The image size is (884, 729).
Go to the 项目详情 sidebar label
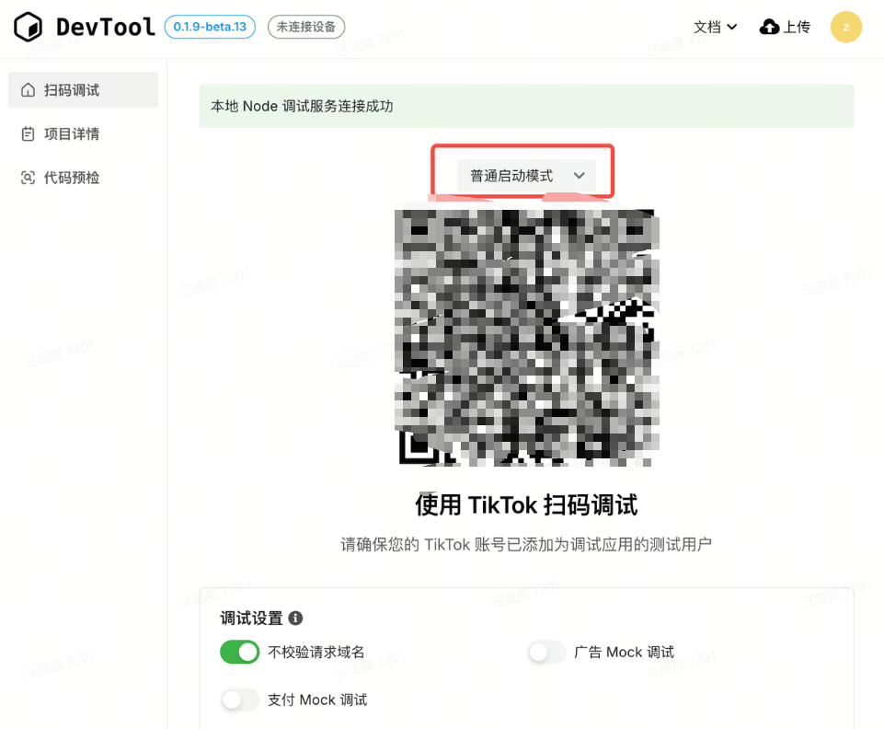(72, 134)
